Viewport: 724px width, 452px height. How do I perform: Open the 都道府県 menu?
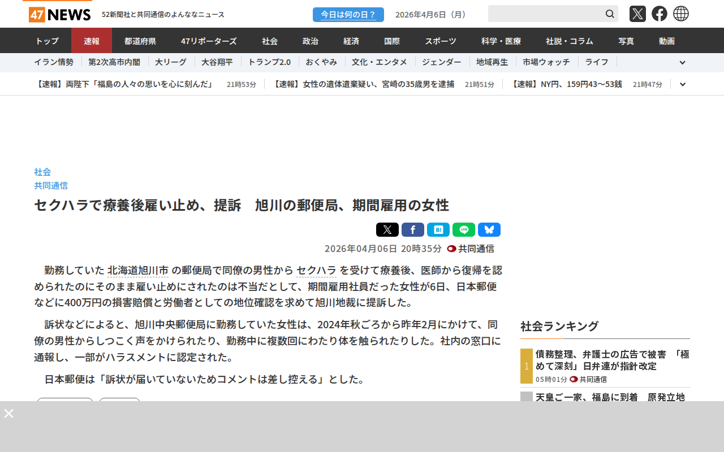pos(140,41)
